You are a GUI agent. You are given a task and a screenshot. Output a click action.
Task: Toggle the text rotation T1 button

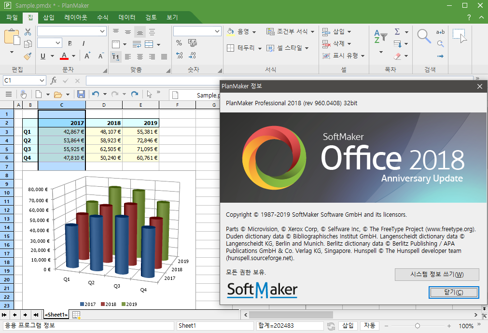pos(116,56)
